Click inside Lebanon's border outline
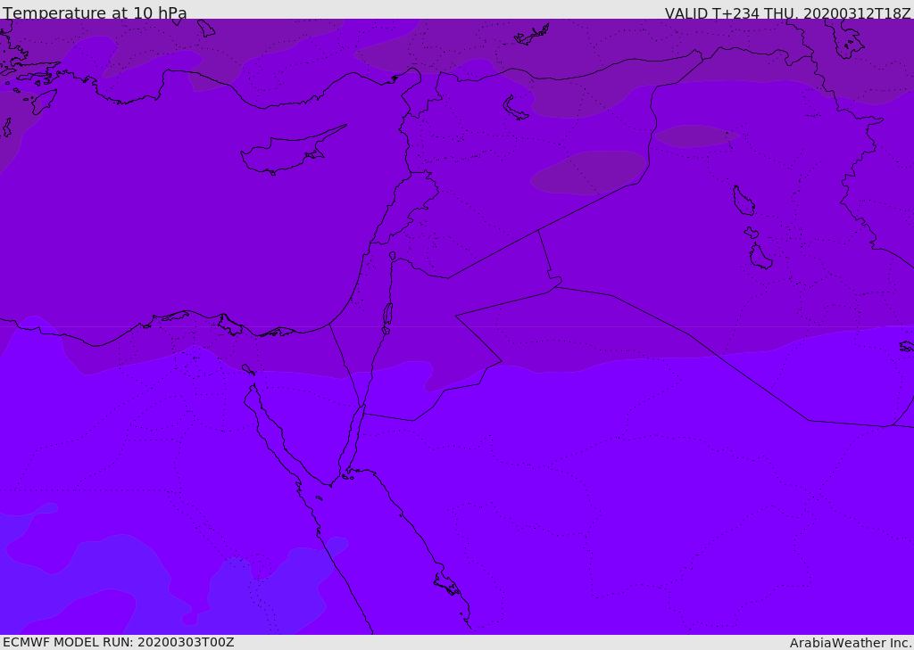The height and width of the screenshot is (650, 914). [408, 207]
